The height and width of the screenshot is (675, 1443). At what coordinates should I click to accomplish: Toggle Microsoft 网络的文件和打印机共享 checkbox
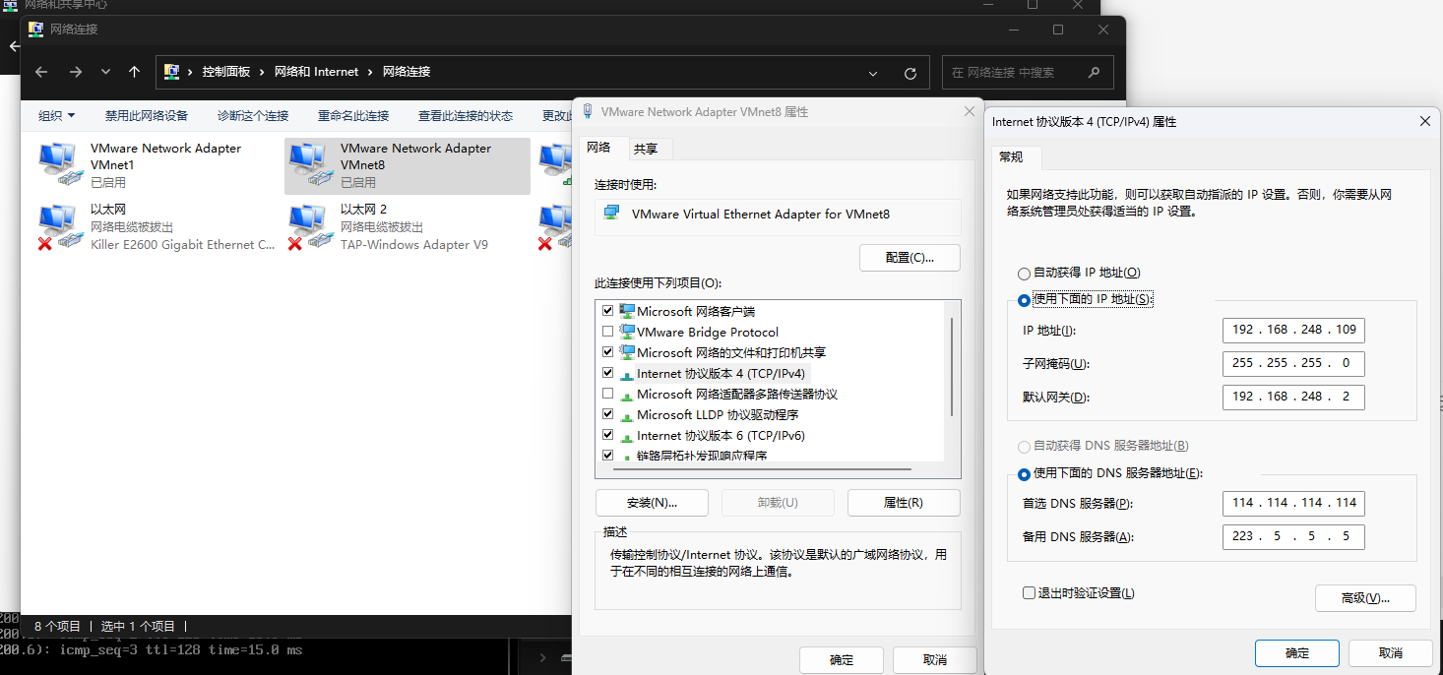pyautogui.click(x=607, y=352)
